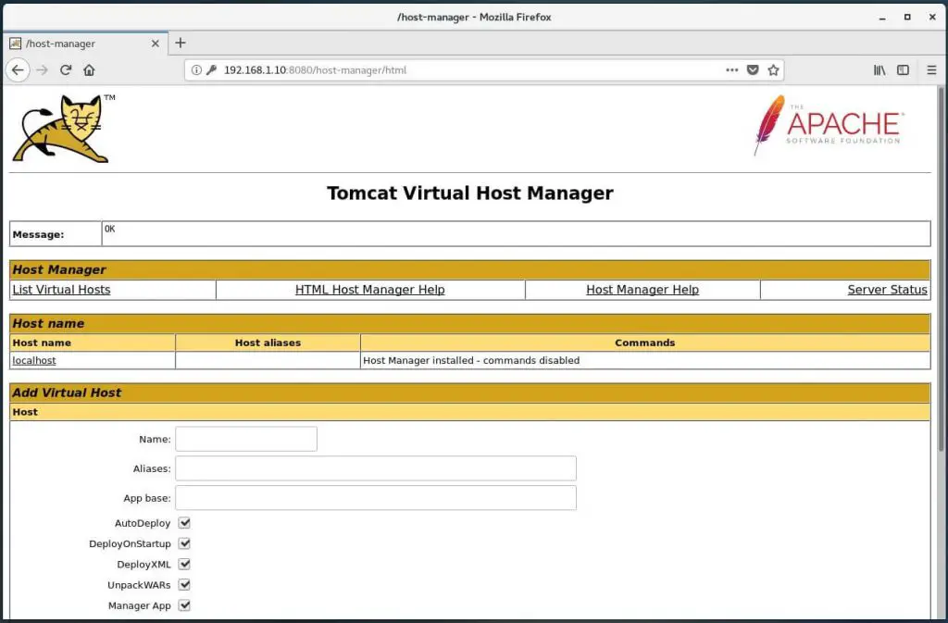Screen dimensions: 948x623
Task: Open the Library icon in Firefox toolbar
Action: pyautogui.click(x=879, y=70)
